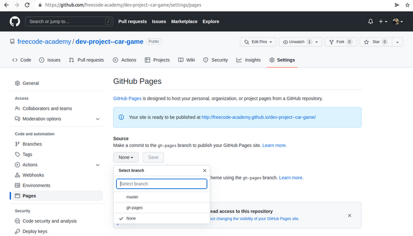
Task: Select None option in branch list
Action: coord(162,218)
